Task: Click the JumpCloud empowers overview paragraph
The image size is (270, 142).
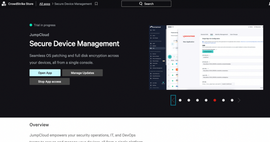Action: click(x=86, y=138)
